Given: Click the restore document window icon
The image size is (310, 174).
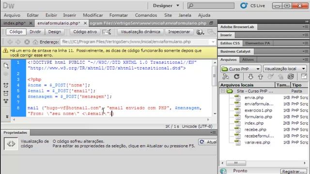Looking at the screenshot, I should tap(211, 23).
